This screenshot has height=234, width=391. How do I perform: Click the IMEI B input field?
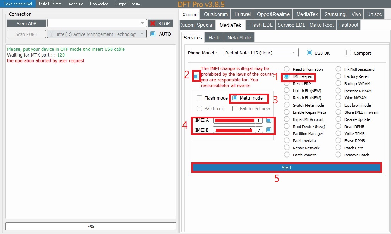pyautogui.click(x=234, y=130)
